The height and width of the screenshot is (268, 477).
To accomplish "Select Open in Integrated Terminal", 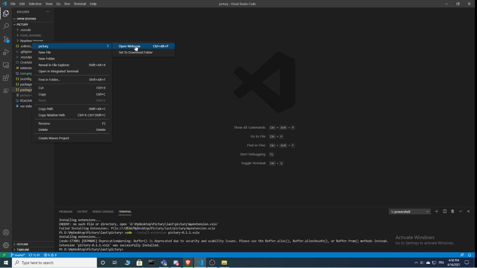I will [72, 71].
